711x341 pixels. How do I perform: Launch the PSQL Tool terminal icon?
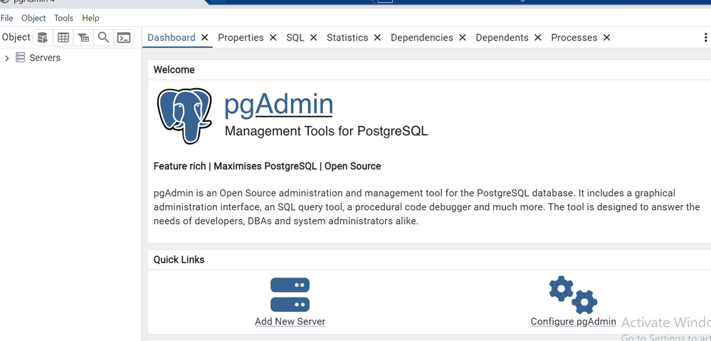coord(124,38)
